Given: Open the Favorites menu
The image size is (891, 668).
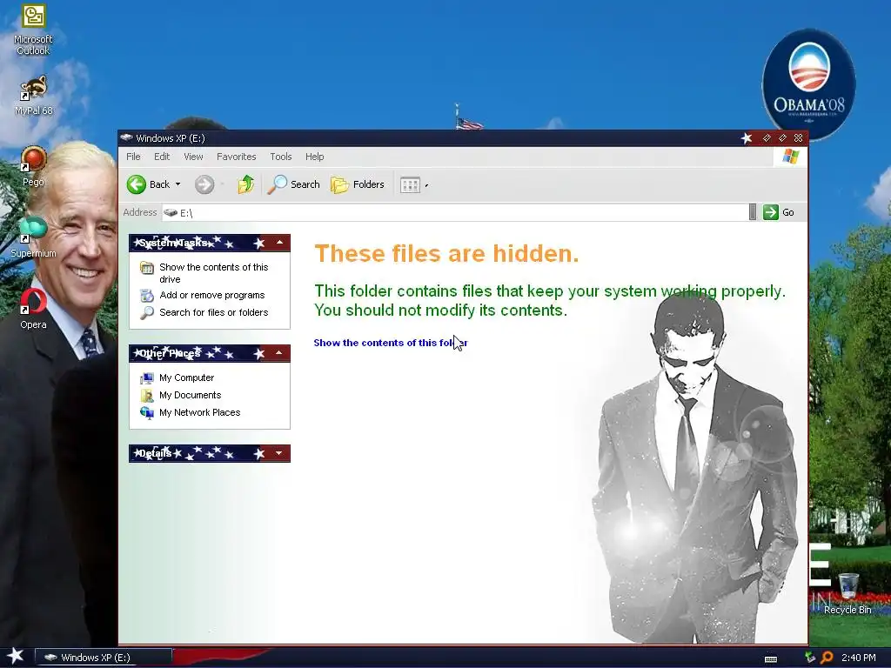Looking at the screenshot, I should (x=237, y=157).
